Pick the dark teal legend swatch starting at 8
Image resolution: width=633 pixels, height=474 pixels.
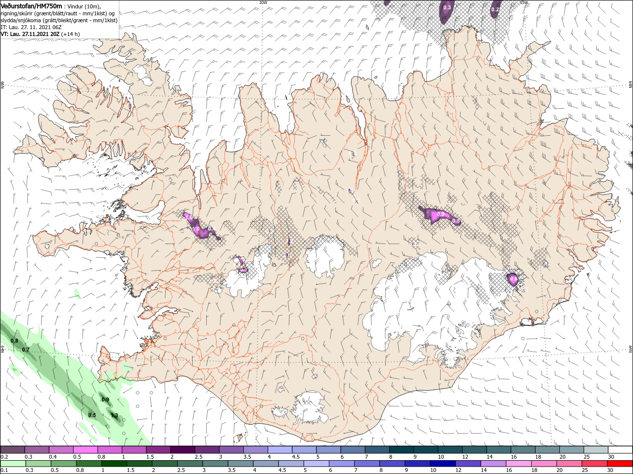401,450
